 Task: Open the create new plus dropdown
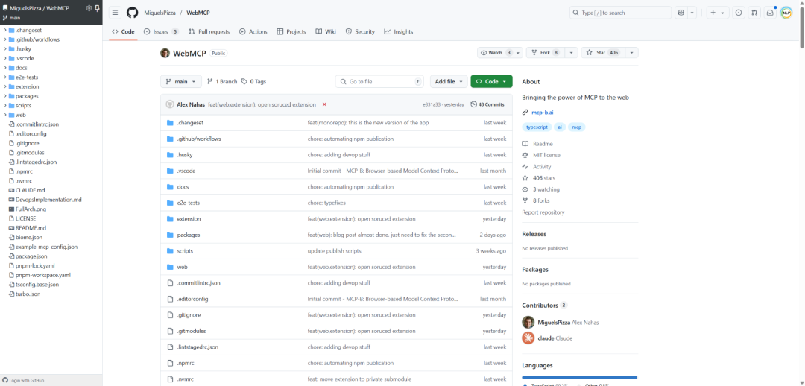[718, 13]
